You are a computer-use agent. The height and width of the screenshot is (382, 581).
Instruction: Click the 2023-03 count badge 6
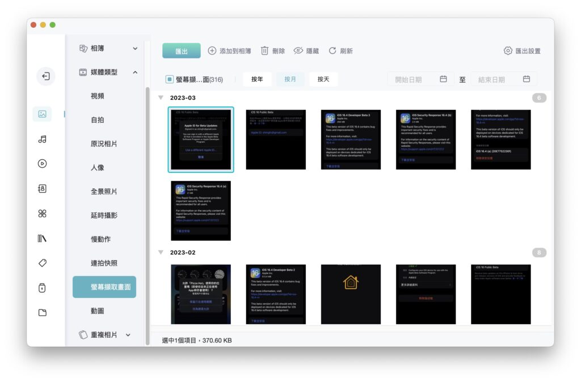(x=539, y=97)
